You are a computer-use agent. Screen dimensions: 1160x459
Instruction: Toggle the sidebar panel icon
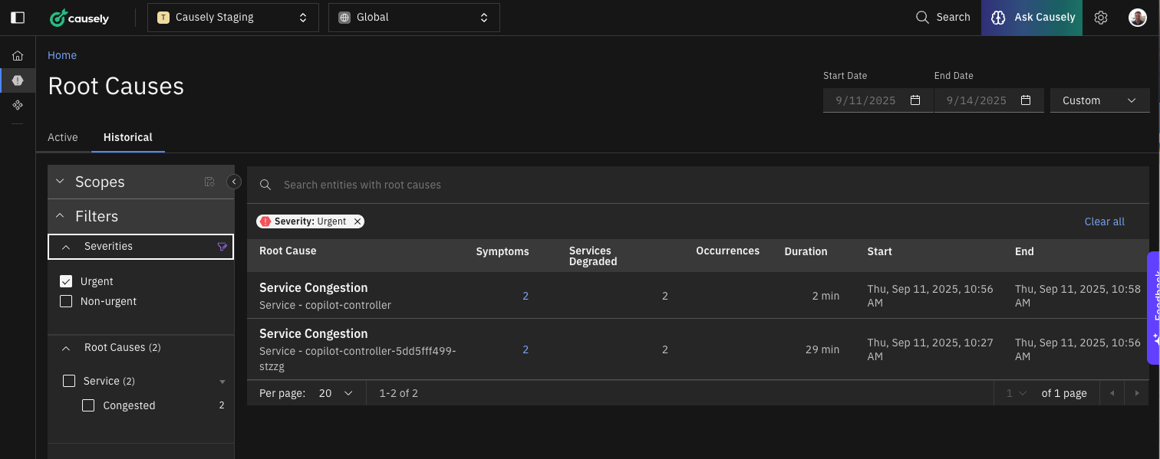pyautogui.click(x=18, y=17)
